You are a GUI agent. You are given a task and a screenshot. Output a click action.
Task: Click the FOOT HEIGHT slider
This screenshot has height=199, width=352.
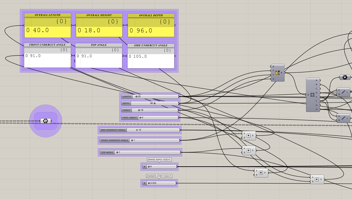150,117
